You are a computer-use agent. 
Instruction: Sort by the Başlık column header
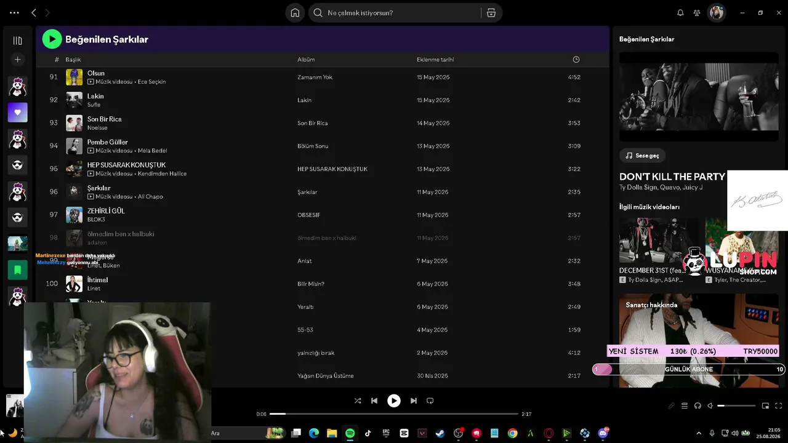tap(73, 60)
